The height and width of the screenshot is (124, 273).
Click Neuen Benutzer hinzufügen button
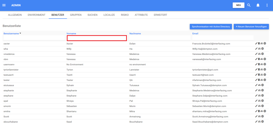(251, 27)
